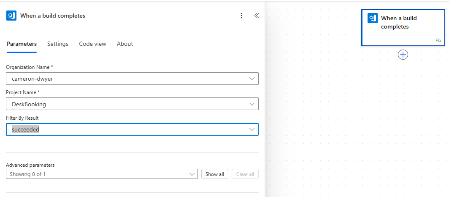
Task: Expand the Organization Name dropdown arrow
Action: pos(252,79)
